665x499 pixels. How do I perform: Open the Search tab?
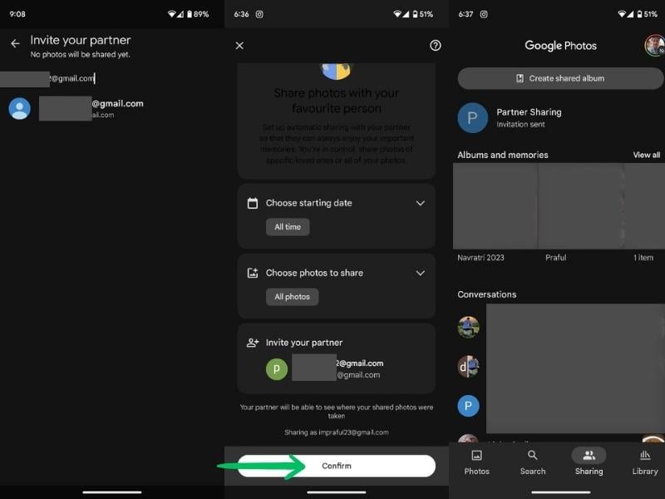(x=533, y=462)
